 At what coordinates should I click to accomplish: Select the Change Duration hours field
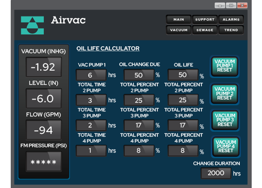pyautogui.click(x=216, y=173)
